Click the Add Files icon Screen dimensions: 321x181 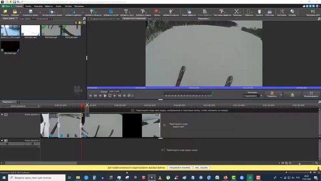click(x=73, y=12)
